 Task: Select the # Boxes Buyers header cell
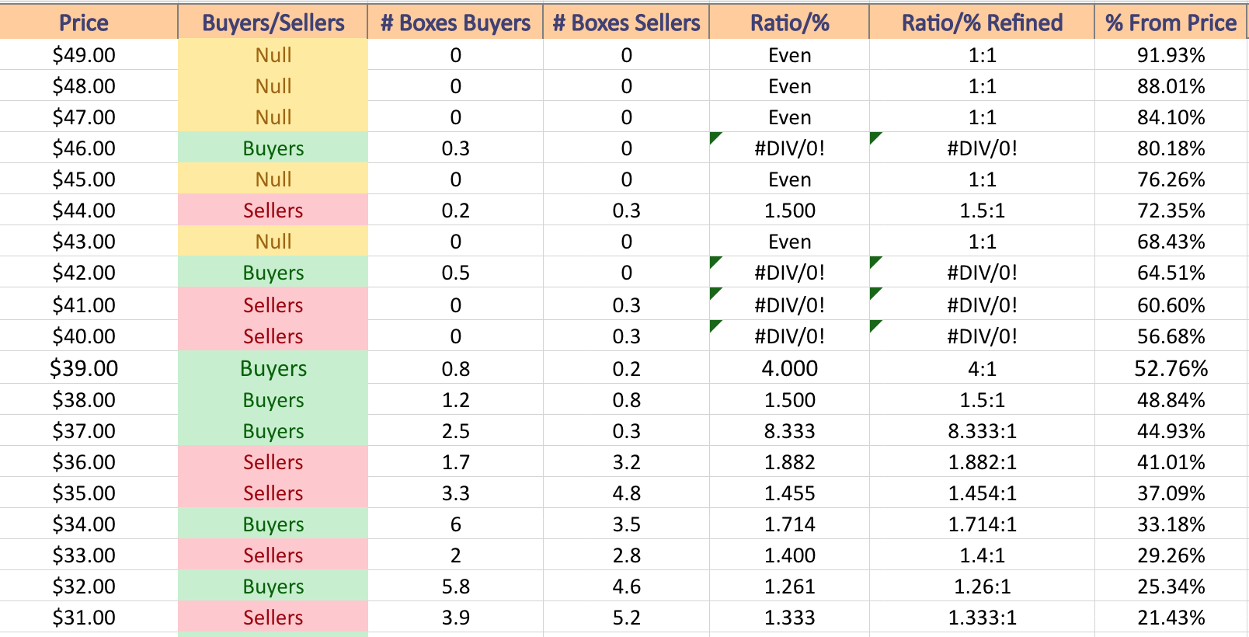(455, 23)
